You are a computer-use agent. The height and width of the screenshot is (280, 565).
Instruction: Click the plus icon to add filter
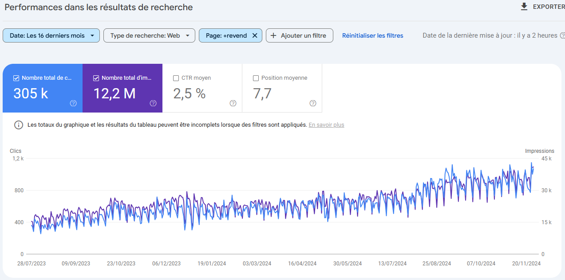coord(273,35)
